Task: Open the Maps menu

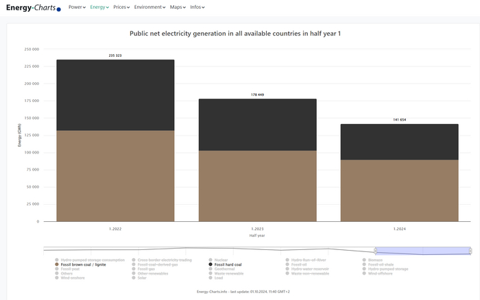Action: click(178, 7)
